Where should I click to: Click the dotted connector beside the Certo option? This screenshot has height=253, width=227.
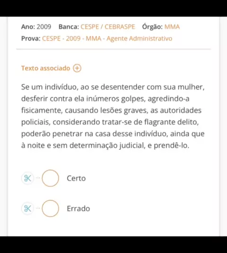click(x=38, y=178)
